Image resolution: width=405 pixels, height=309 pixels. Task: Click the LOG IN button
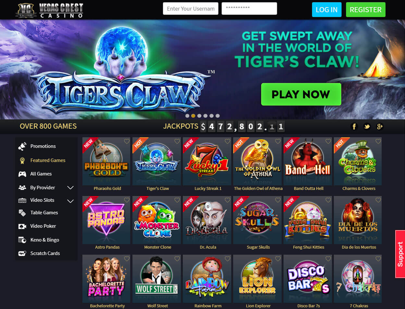coord(327,9)
